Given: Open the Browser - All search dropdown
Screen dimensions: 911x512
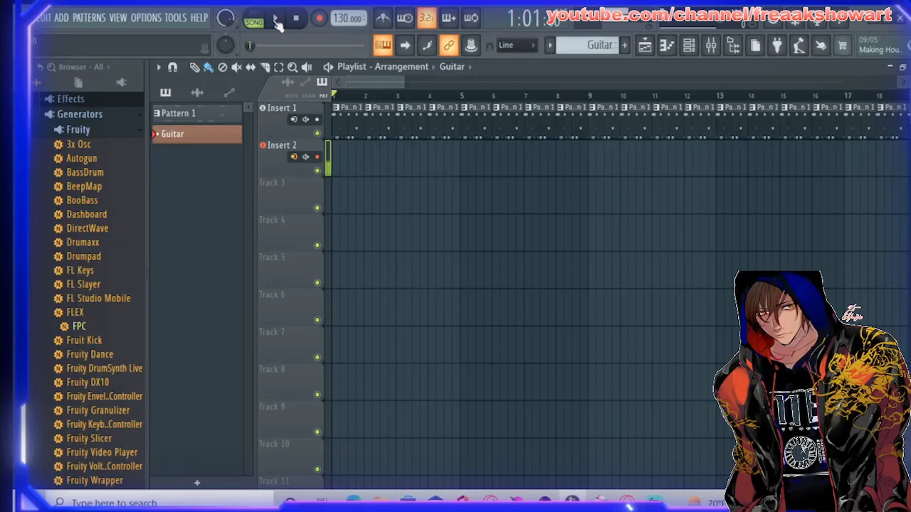Looking at the screenshot, I should click(80, 67).
